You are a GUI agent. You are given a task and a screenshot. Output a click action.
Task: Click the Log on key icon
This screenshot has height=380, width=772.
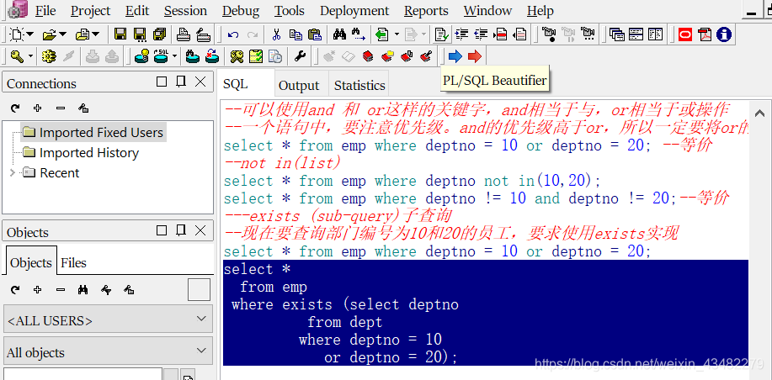click(17, 56)
